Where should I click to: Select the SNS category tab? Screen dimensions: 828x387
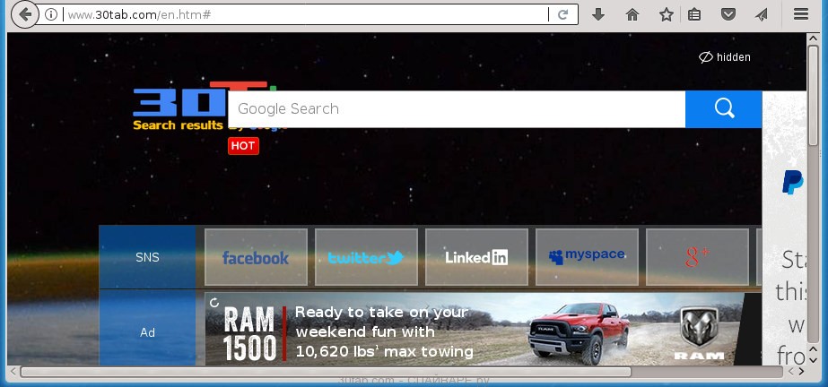pyautogui.click(x=147, y=257)
